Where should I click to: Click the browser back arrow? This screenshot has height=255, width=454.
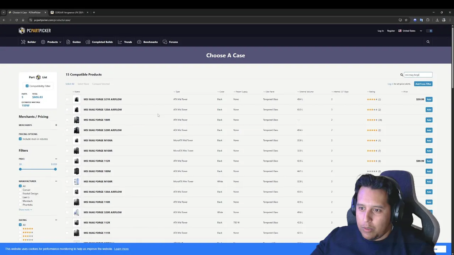tap(4, 20)
